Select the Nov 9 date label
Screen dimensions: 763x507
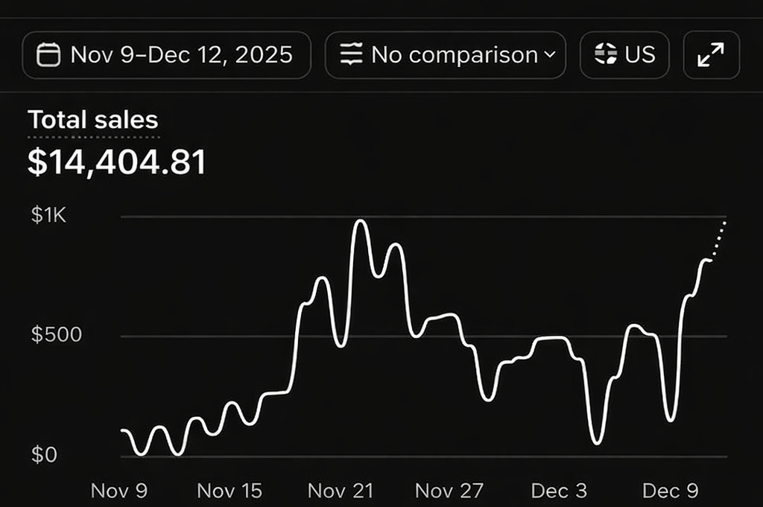click(x=119, y=491)
